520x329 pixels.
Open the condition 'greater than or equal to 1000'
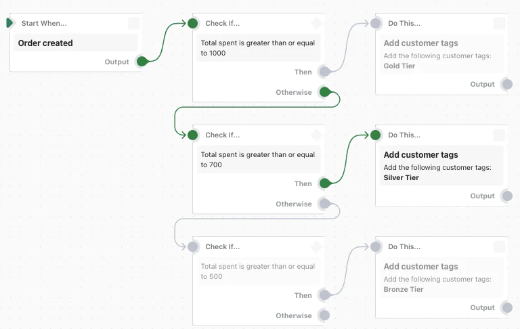pos(258,48)
